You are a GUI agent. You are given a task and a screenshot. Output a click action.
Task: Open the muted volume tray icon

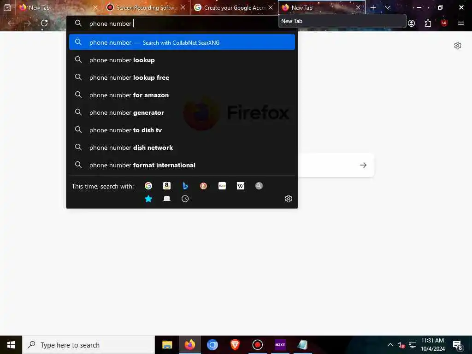coord(401,345)
